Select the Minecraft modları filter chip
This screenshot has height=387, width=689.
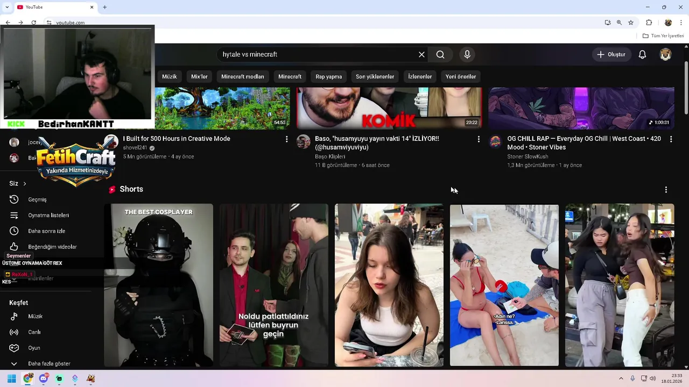point(243,76)
